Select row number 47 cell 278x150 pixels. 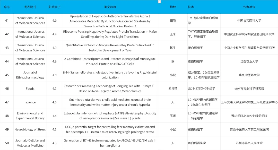pos(7,102)
